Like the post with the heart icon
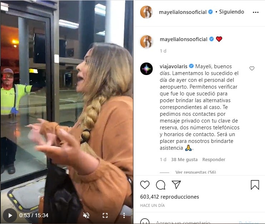This screenshot has width=265, height=224. 145,185
